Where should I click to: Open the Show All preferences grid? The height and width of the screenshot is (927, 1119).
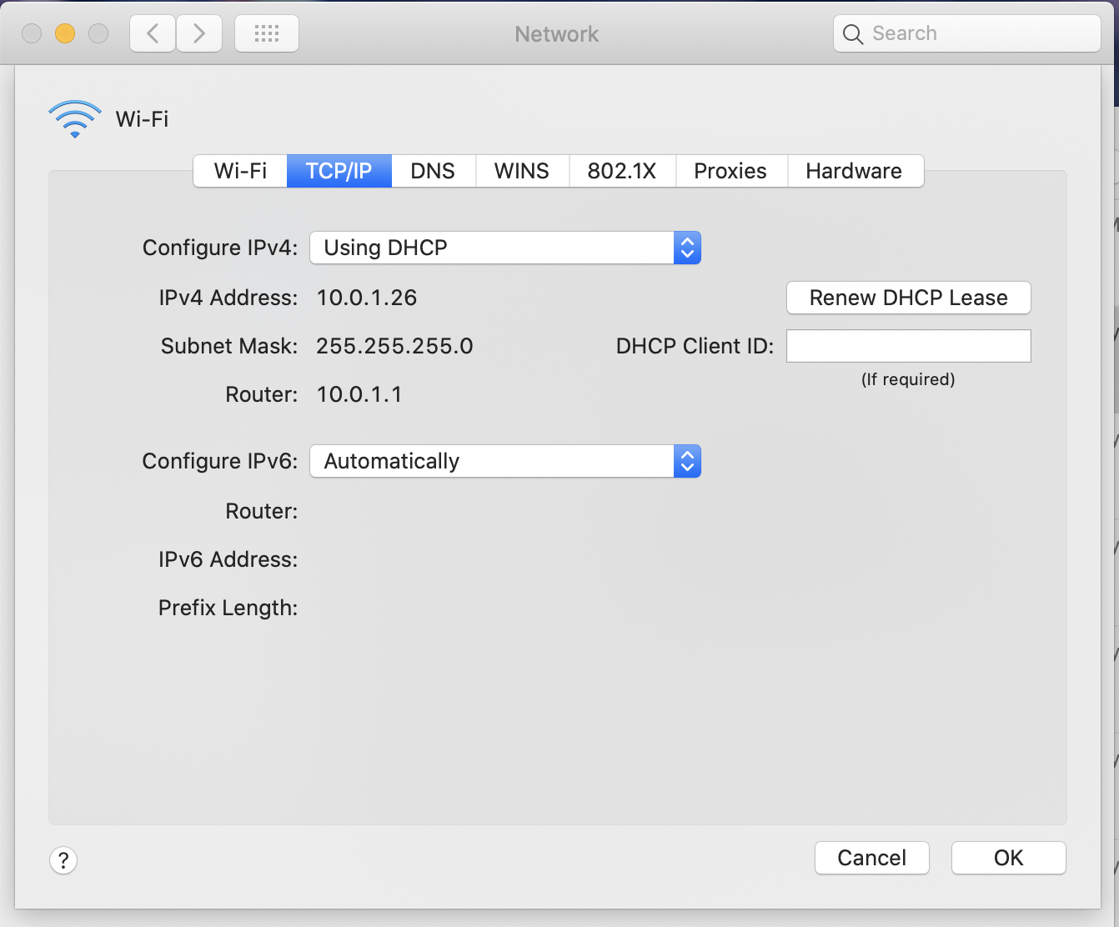point(266,33)
